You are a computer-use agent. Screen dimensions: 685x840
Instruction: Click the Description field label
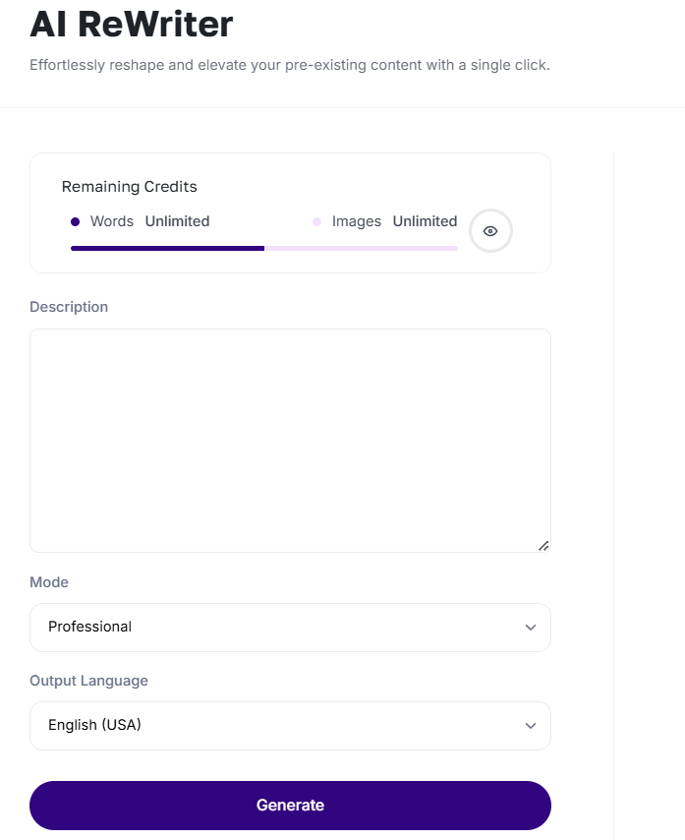point(69,307)
